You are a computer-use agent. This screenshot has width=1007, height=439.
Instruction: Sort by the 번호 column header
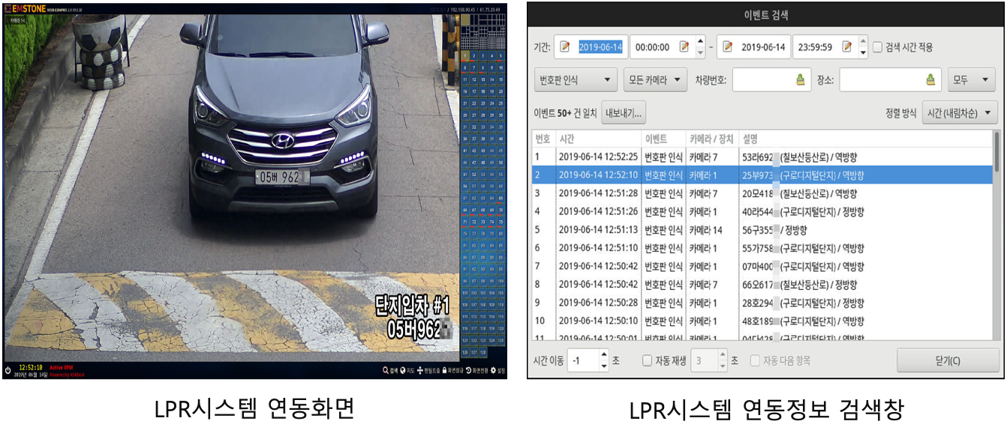(x=543, y=139)
